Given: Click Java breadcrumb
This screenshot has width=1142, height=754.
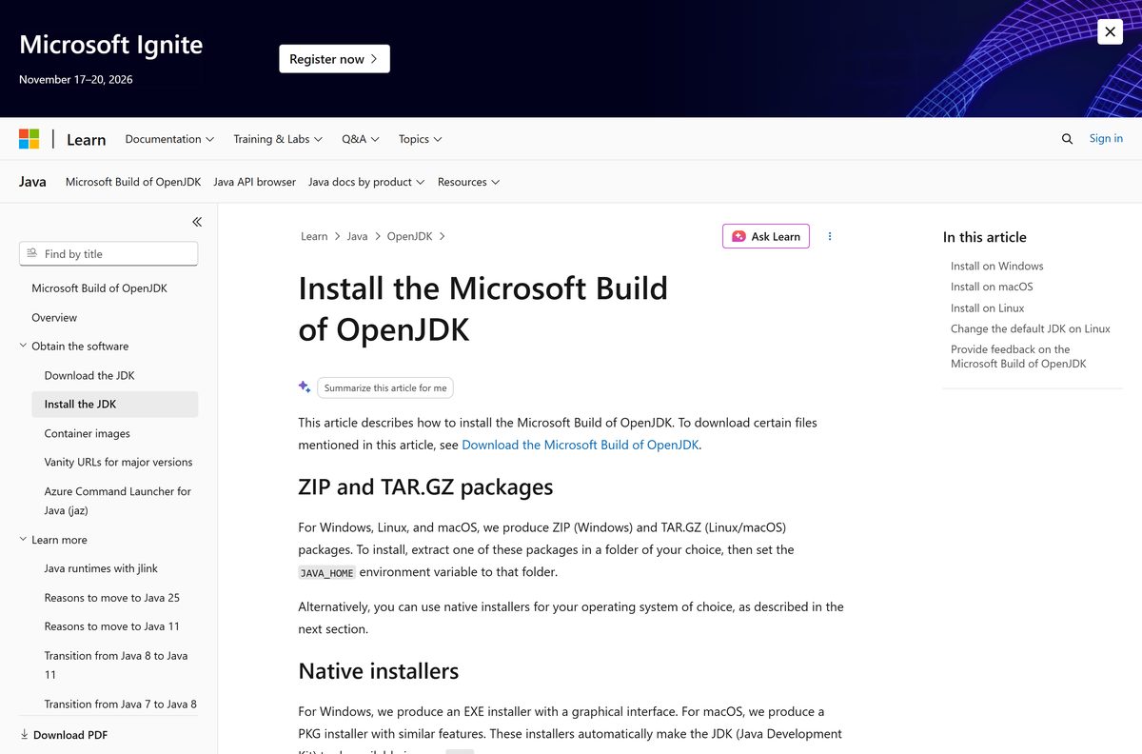Looking at the screenshot, I should (x=357, y=236).
